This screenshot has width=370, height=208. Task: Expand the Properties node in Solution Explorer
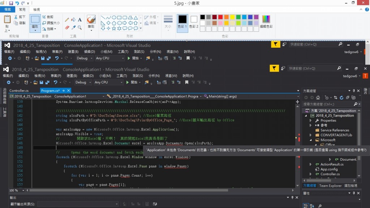click(310, 121)
